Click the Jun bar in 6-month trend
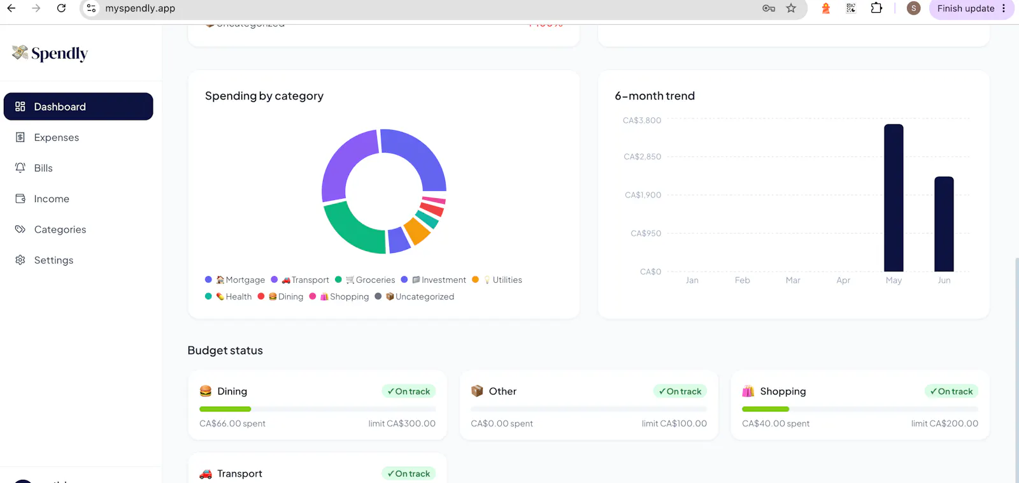Viewport: 1019px width, 483px height. [x=944, y=224]
